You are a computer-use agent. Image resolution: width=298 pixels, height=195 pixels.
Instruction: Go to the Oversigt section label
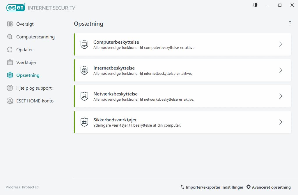click(25, 24)
